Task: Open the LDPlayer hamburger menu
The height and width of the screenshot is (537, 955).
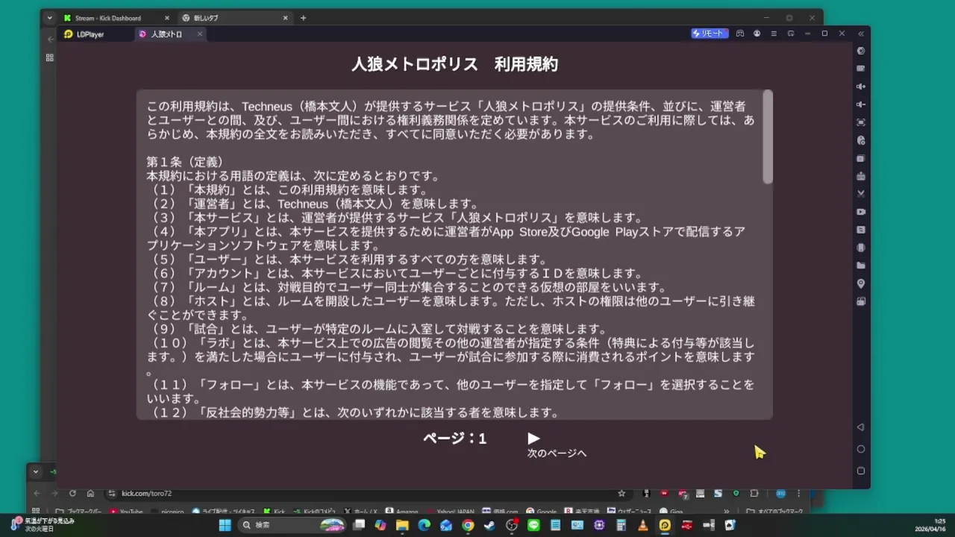Action: 774,34
